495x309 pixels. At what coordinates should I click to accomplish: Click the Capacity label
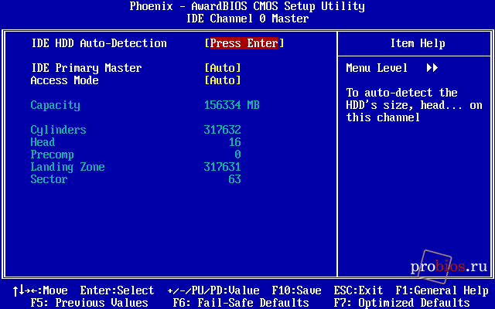[x=55, y=105]
